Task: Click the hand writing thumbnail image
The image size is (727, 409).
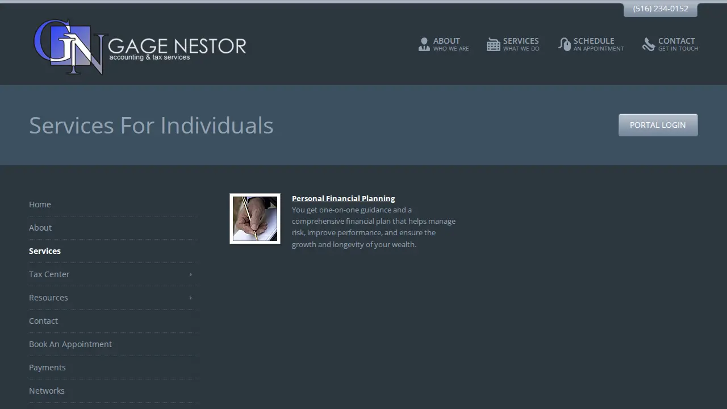Action: (255, 219)
